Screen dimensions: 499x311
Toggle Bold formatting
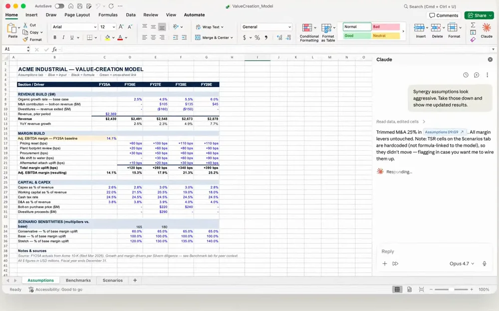55,37
